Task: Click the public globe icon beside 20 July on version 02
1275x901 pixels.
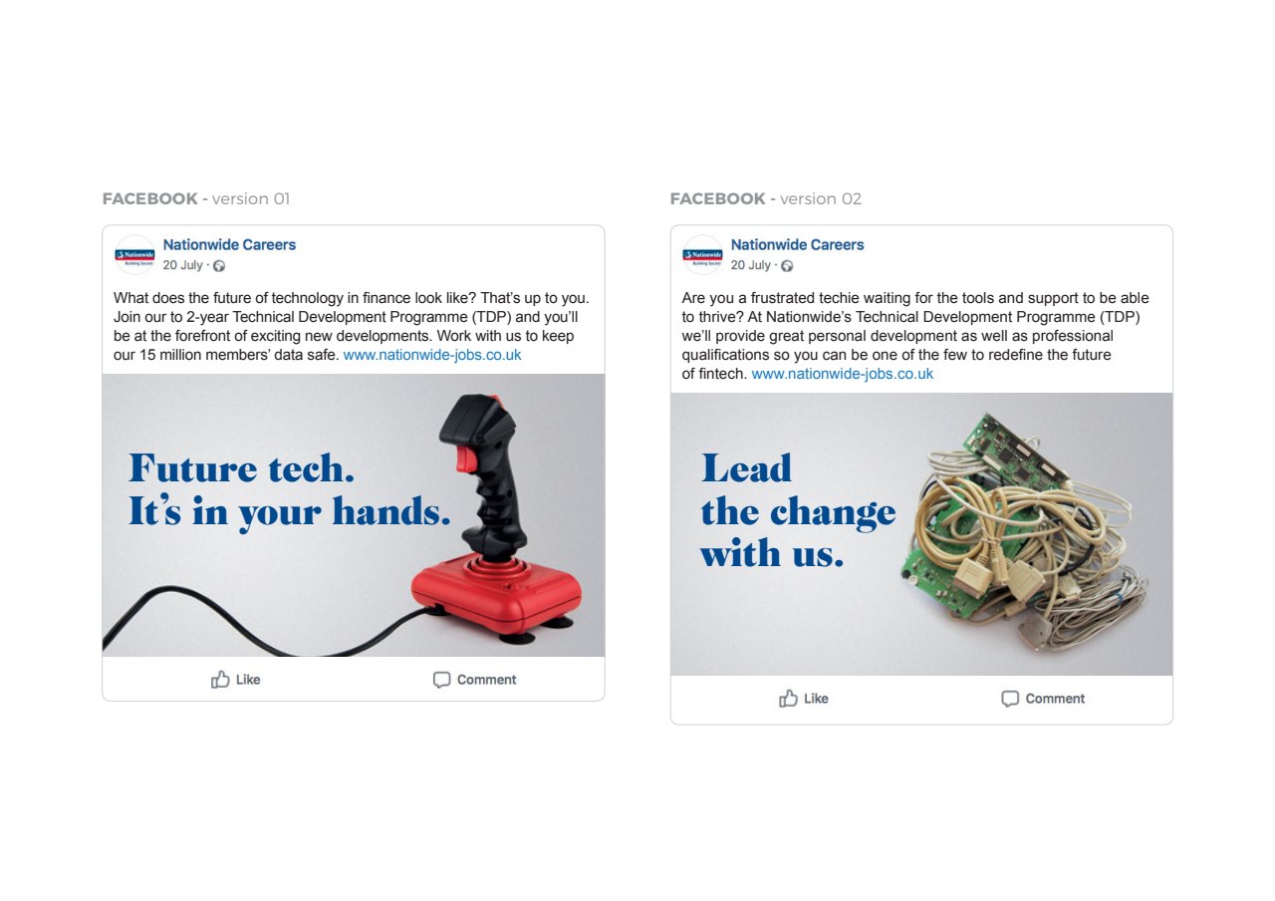Action: click(x=787, y=266)
